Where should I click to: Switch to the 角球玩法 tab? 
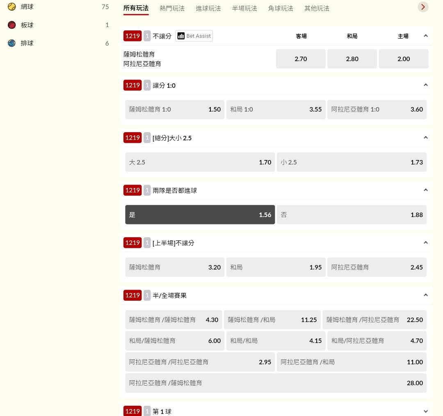(x=281, y=8)
